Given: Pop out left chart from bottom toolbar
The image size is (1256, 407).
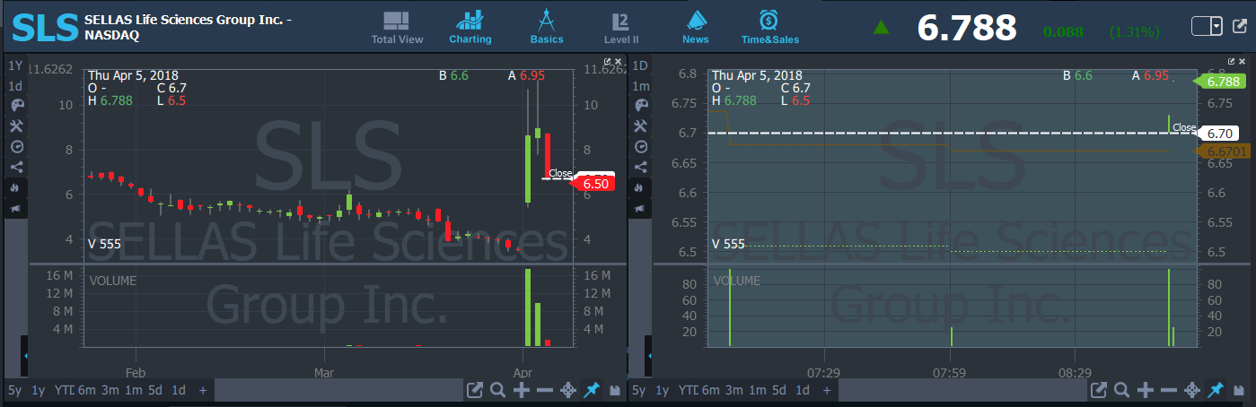Looking at the screenshot, I should coord(474,390).
